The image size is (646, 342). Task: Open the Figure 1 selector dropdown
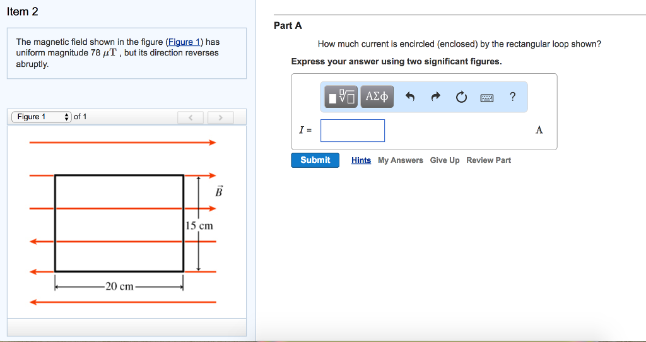pos(42,117)
